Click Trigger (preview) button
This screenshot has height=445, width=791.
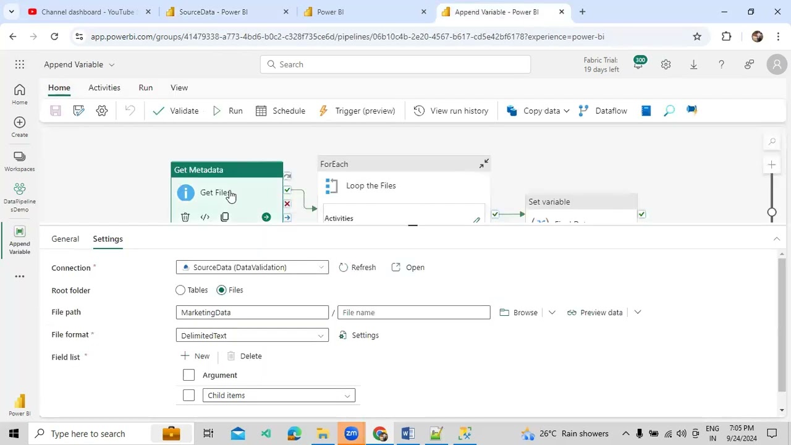[x=357, y=111]
